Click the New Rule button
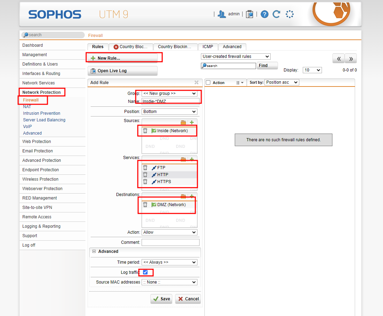This screenshot has width=383, height=316. click(x=123, y=58)
